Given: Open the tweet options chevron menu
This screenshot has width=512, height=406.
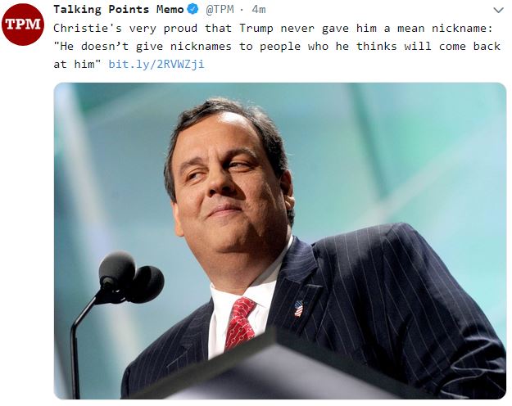Looking at the screenshot, I should click(496, 10).
